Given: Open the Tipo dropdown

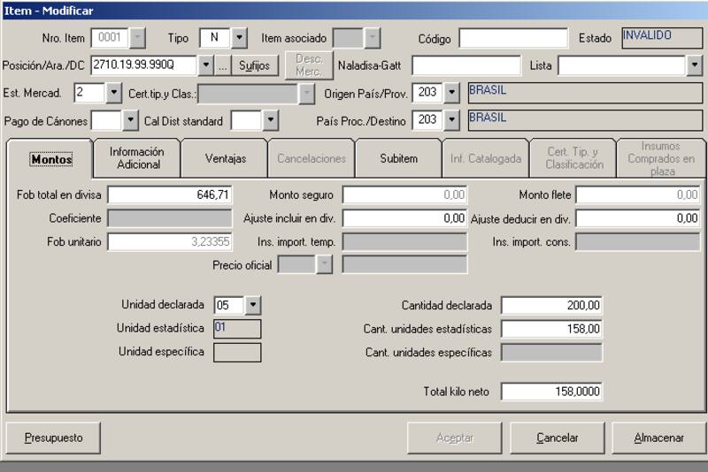Looking at the screenshot, I should (x=239, y=38).
